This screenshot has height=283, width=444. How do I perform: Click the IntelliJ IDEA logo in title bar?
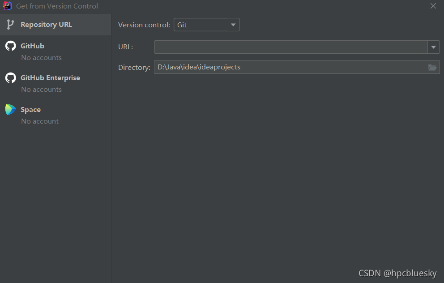pyautogui.click(x=7, y=6)
